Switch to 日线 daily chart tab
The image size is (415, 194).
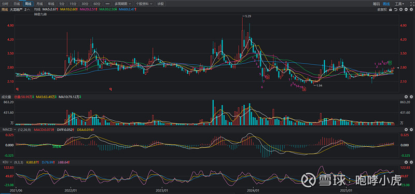pyautogui.click(x=17, y=4)
